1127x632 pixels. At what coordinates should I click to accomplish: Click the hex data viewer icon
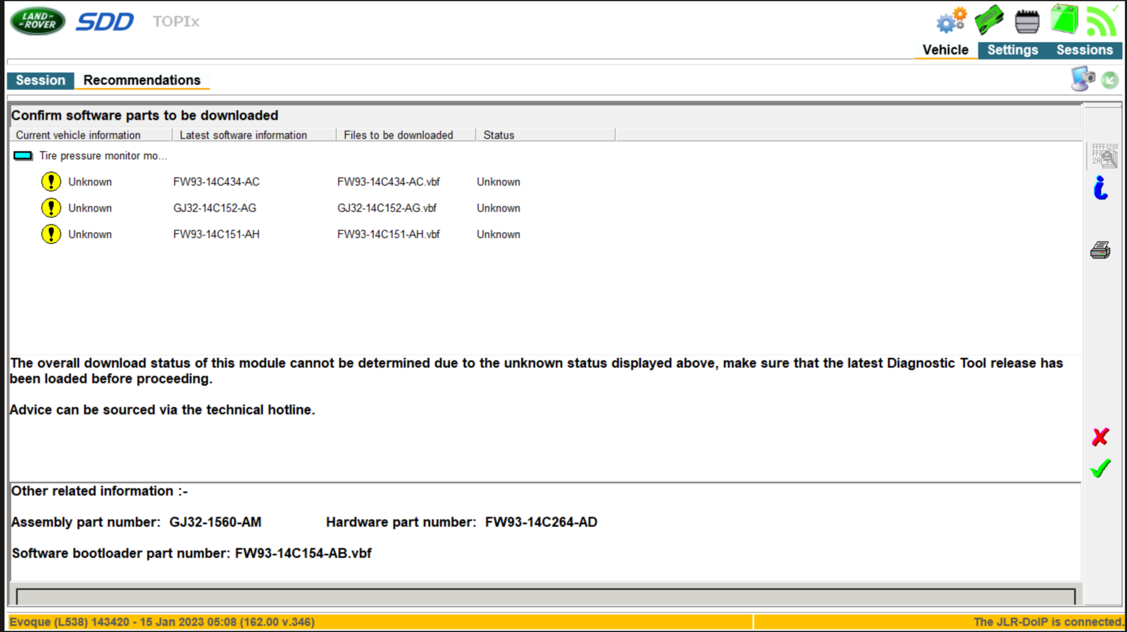(1104, 155)
